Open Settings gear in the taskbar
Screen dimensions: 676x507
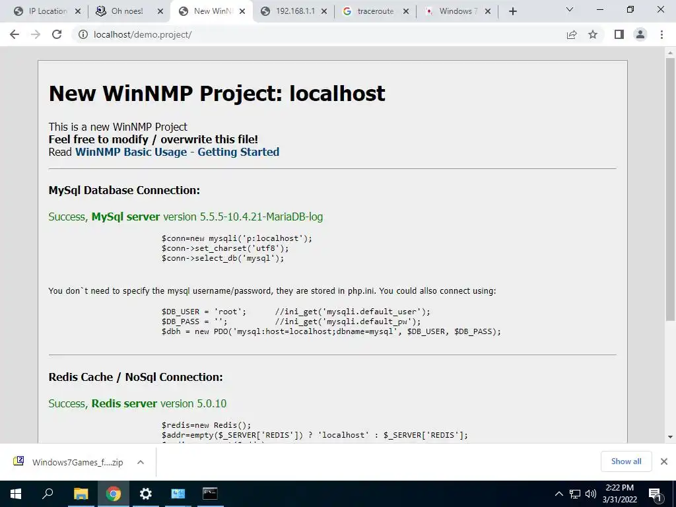tap(145, 494)
